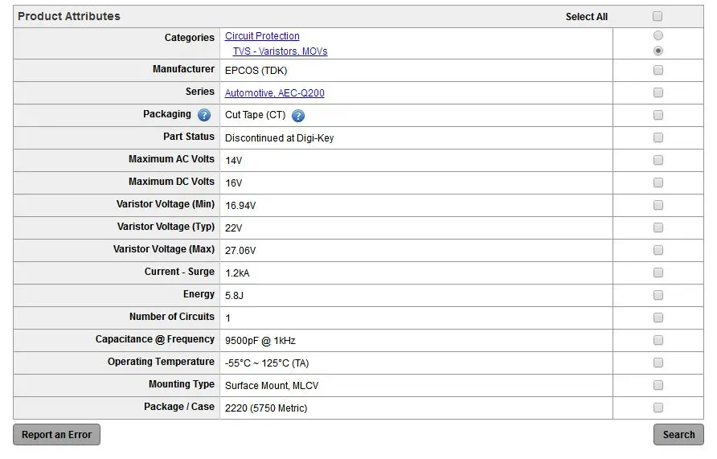Click the Select All label
This screenshot has height=459, width=717.
[587, 17]
